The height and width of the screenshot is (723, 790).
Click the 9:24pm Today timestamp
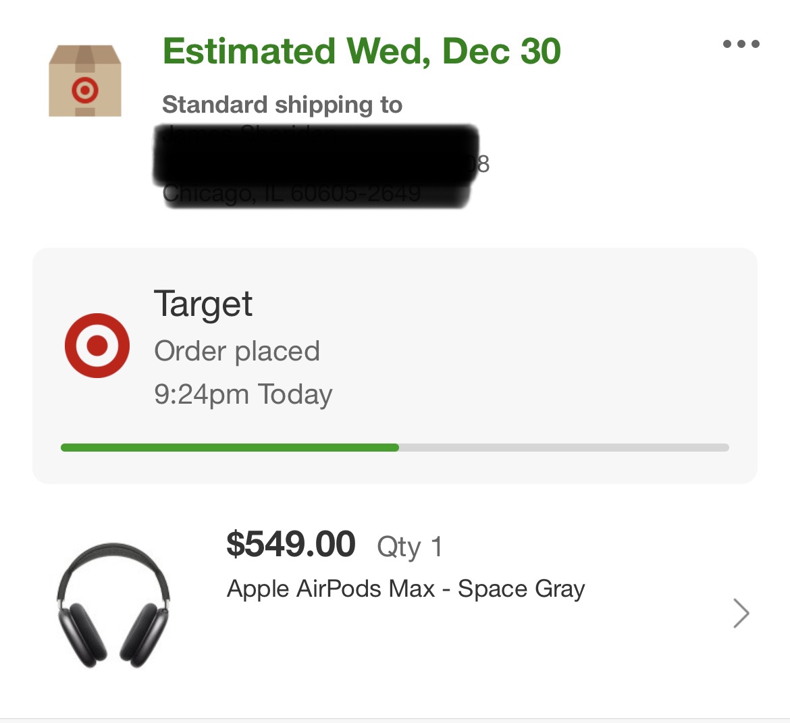[x=243, y=394]
